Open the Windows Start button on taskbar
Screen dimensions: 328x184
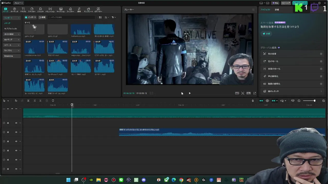68,180
